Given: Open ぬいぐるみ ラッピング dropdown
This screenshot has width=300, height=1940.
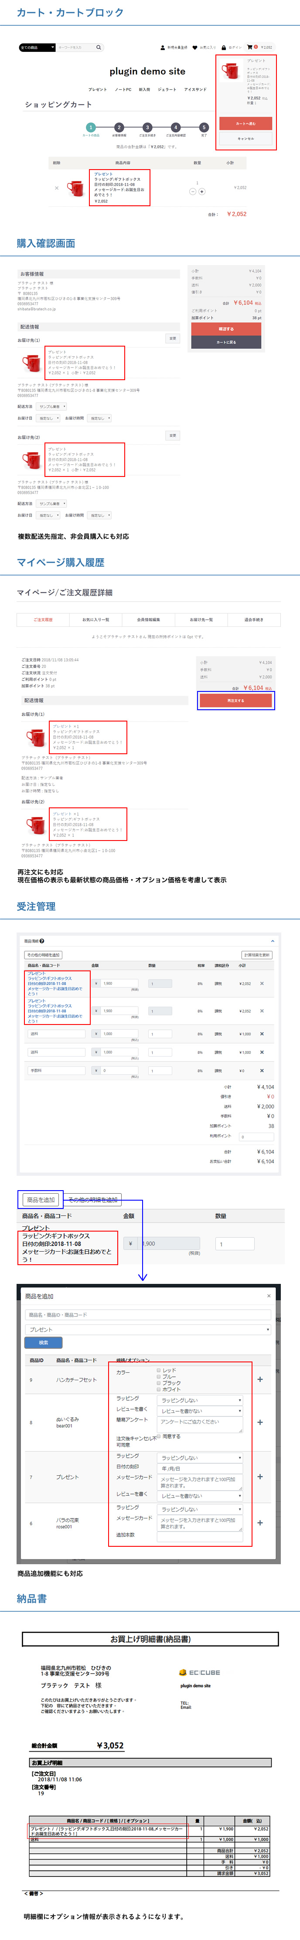Looking at the screenshot, I should [x=200, y=1400].
